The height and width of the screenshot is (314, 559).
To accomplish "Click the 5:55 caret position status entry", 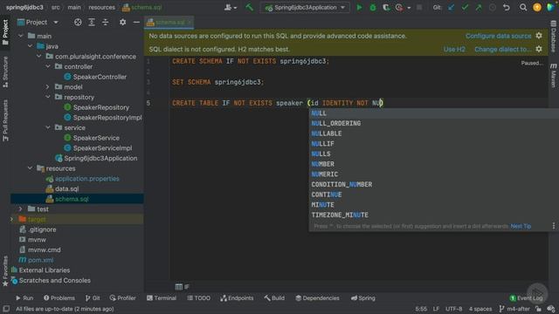I will point(421,309).
